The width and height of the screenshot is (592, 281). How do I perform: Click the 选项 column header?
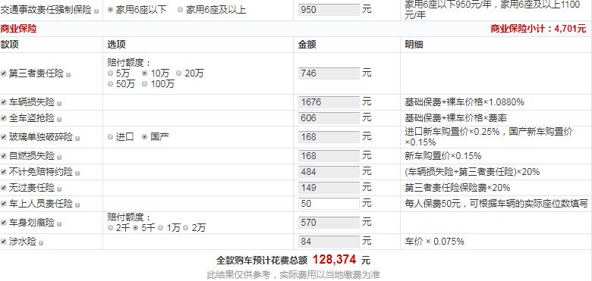tap(116, 45)
